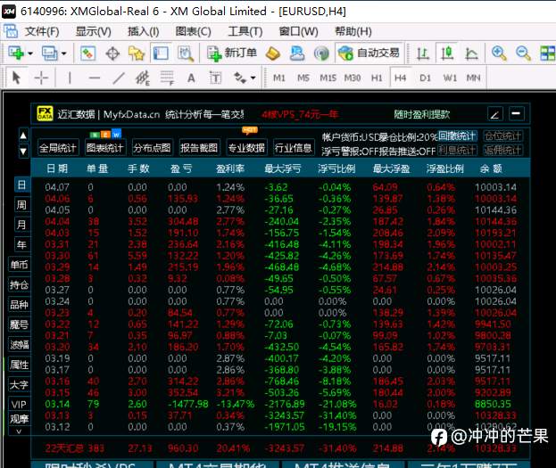
Task: Switch to H1 timeframe
Action: pyautogui.click(x=377, y=78)
